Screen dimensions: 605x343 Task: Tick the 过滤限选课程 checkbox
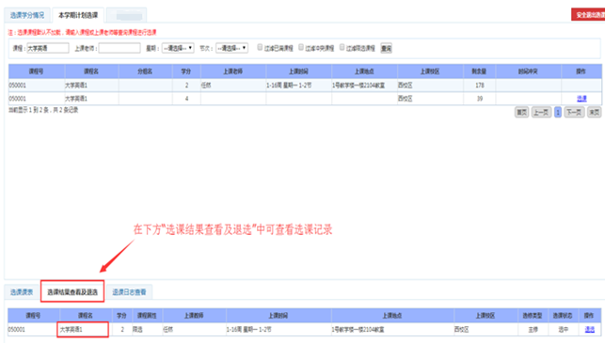click(x=342, y=47)
